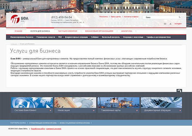Open Операции с векселями submenu item
Viewport: 192px width, 136px height.
click(x=133, y=37)
